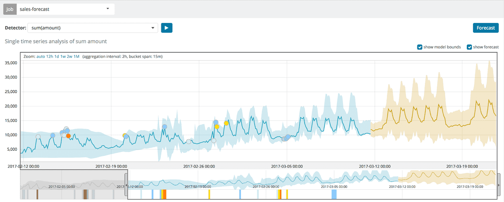Click the blue play button beside Detector
Image resolution: width=504 pixels, height=202 pixels.
pyautogui.click(x=166, y=28)
